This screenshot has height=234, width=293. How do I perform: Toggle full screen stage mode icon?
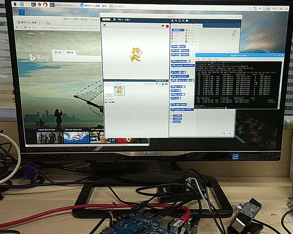tap(105, 26)
